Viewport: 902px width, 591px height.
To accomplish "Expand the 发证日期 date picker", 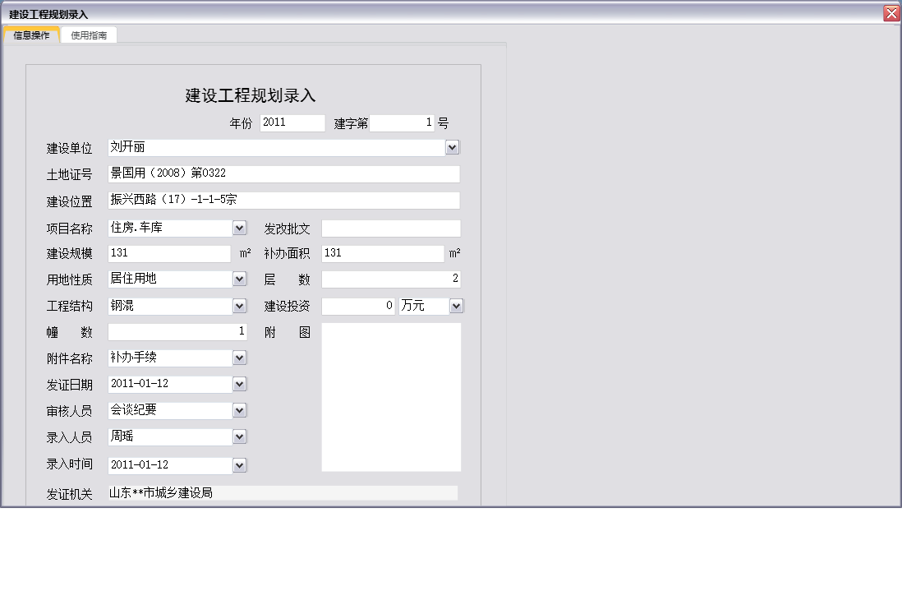I will 238,383.
